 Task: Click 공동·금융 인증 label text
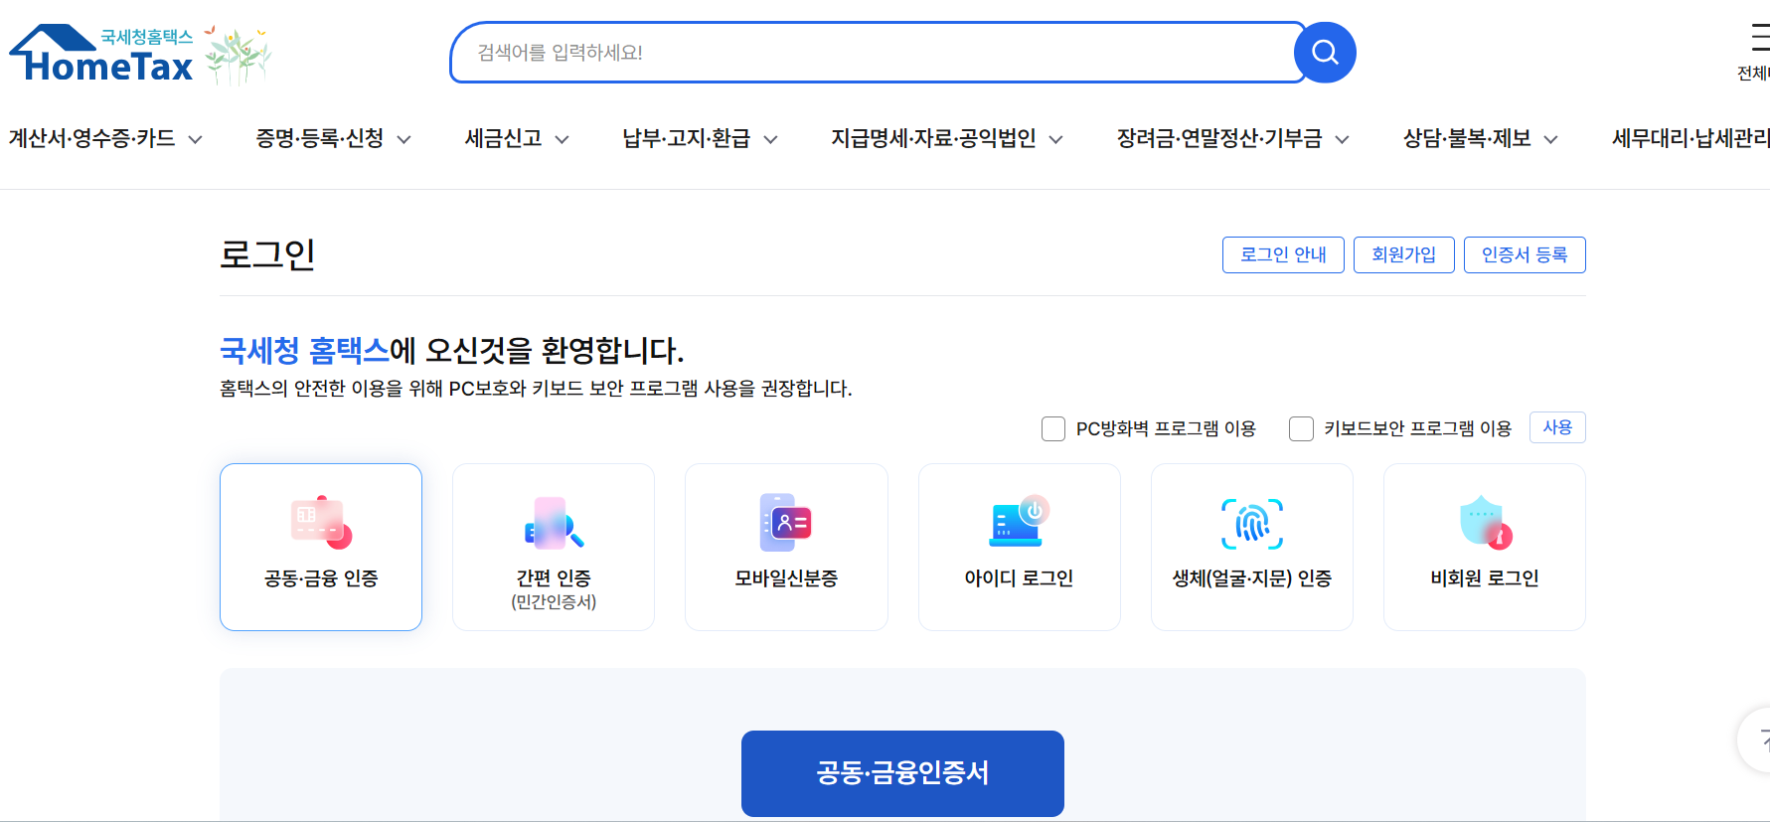321,578
